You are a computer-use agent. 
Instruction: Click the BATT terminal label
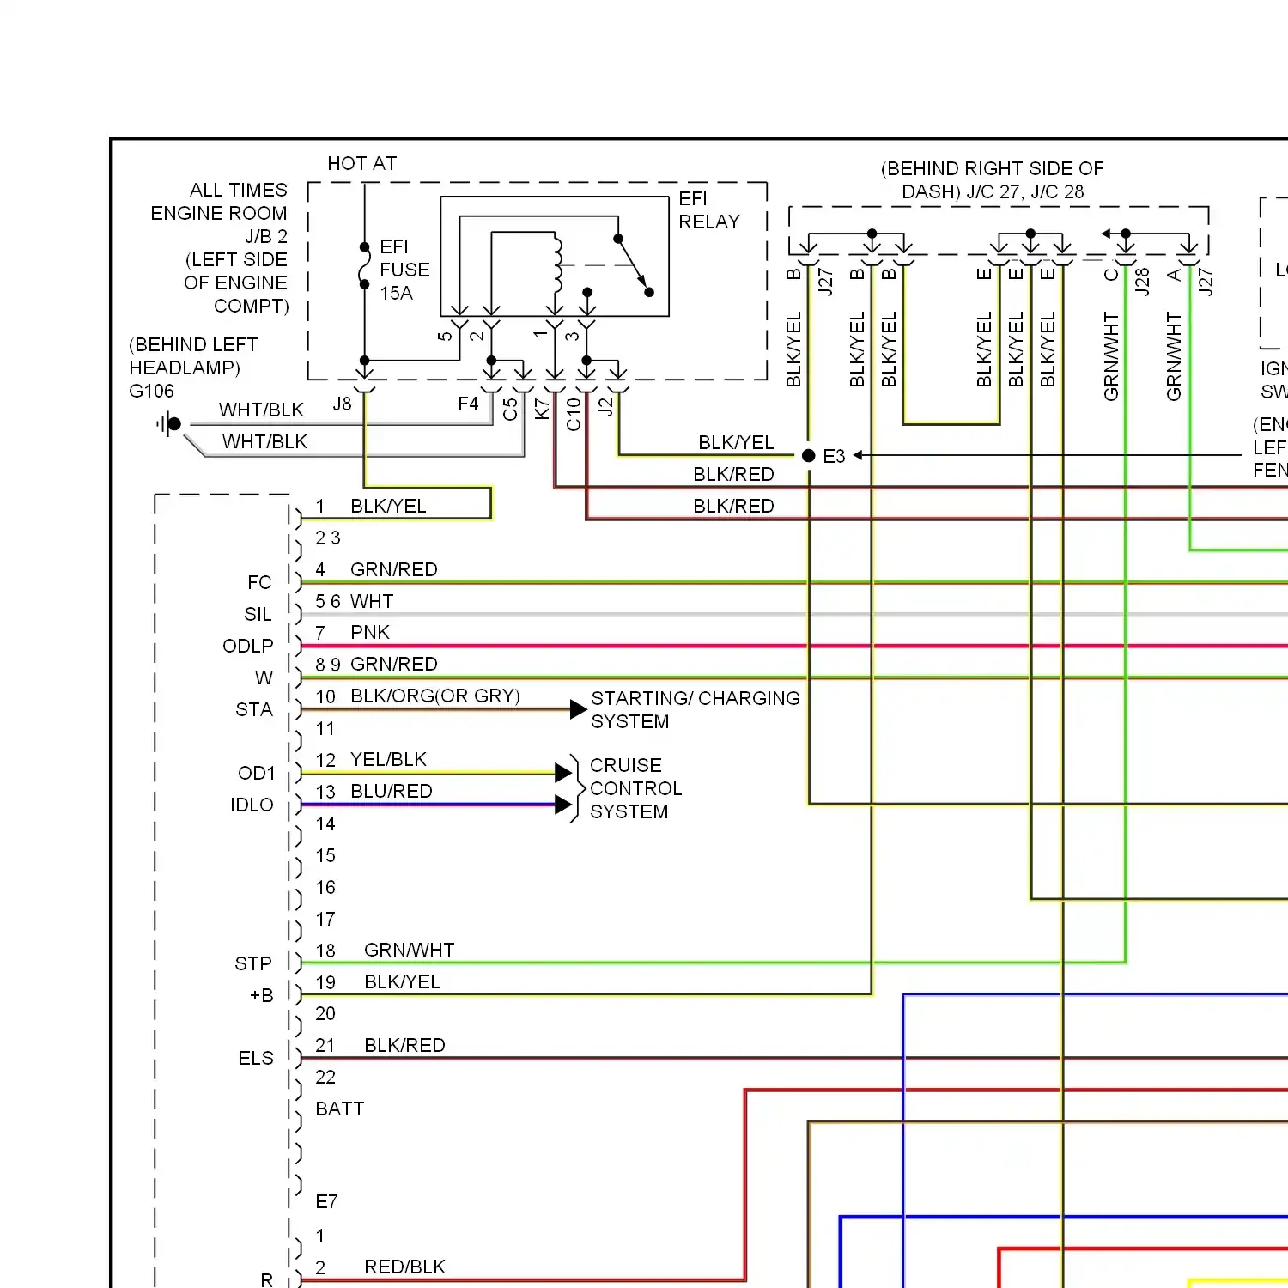coord(340,1109)
